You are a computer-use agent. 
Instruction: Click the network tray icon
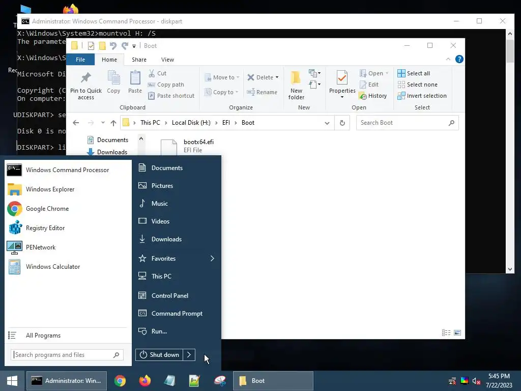point(452,381)
